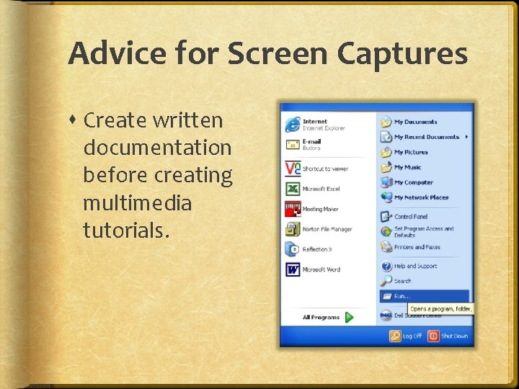Click the Eudora E-mail envelope icon
Screen dimensions: 519x389
(x=293, y=145)
